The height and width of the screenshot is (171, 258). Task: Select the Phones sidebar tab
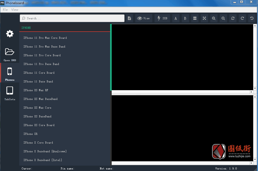(10, 73)
